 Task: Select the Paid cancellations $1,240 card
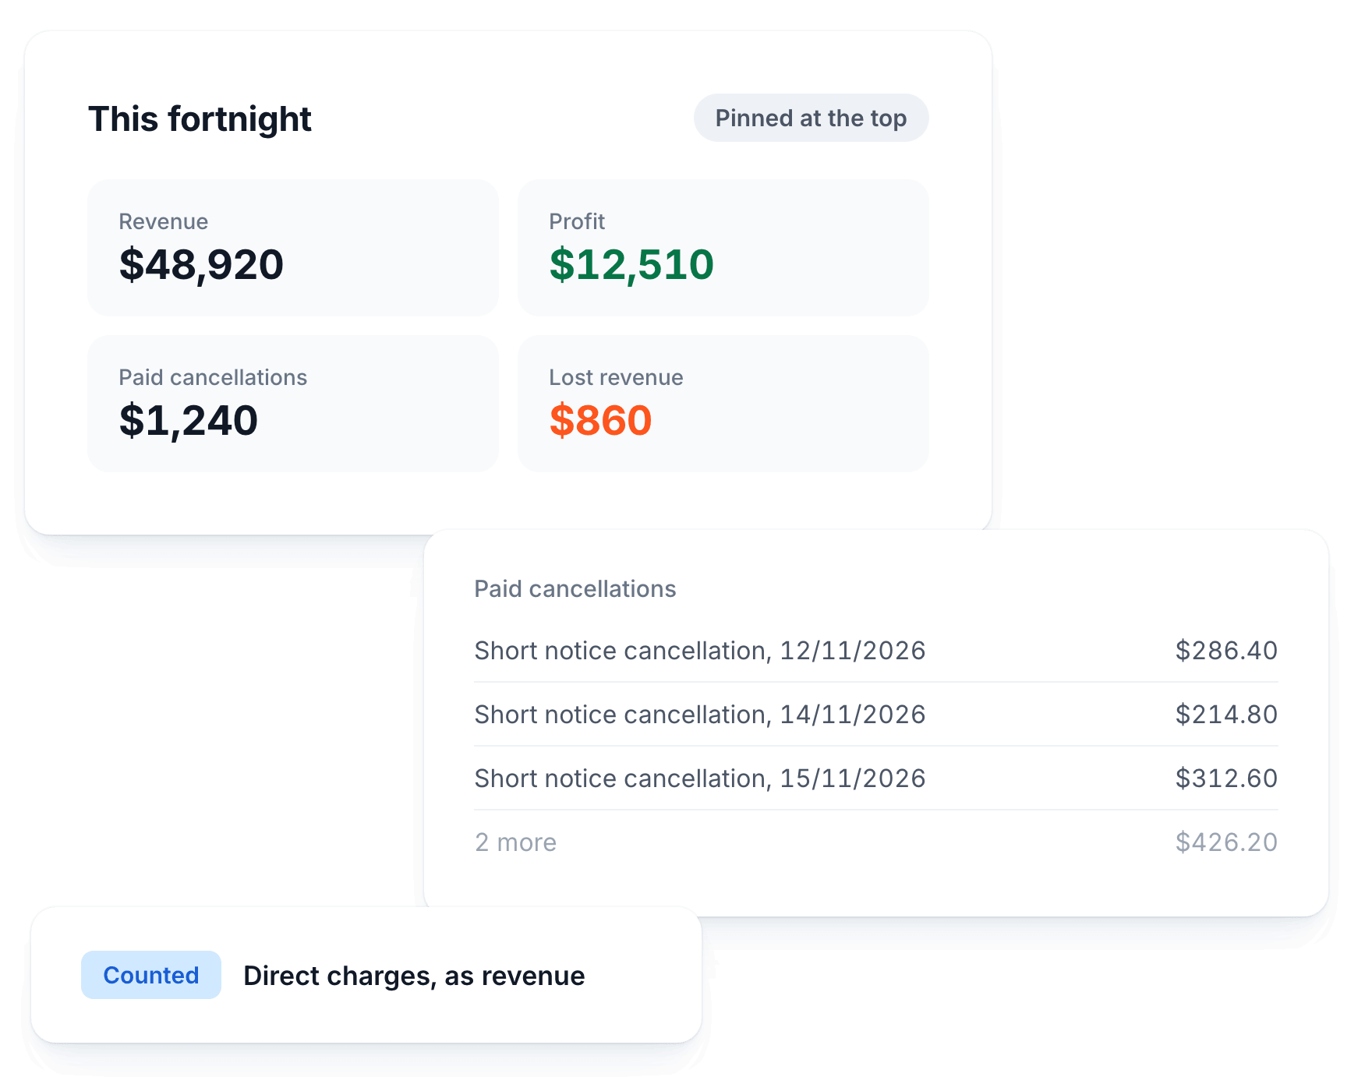(293, 404)
